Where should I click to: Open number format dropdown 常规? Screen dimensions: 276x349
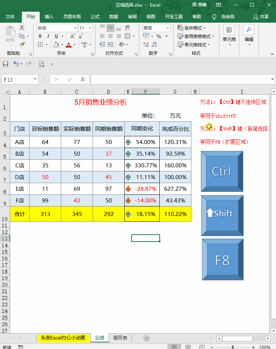[168, 28]
